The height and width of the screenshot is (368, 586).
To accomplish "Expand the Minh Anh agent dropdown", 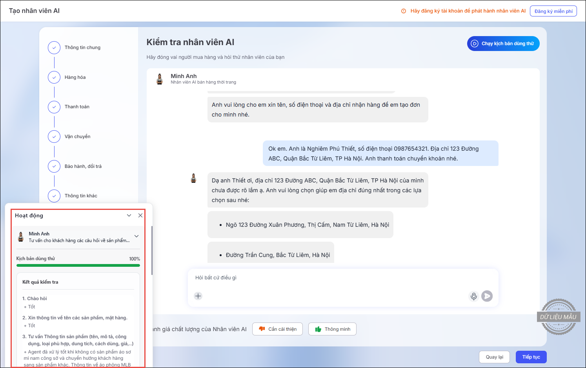I will pyautogui.click(x=136, y=236).
